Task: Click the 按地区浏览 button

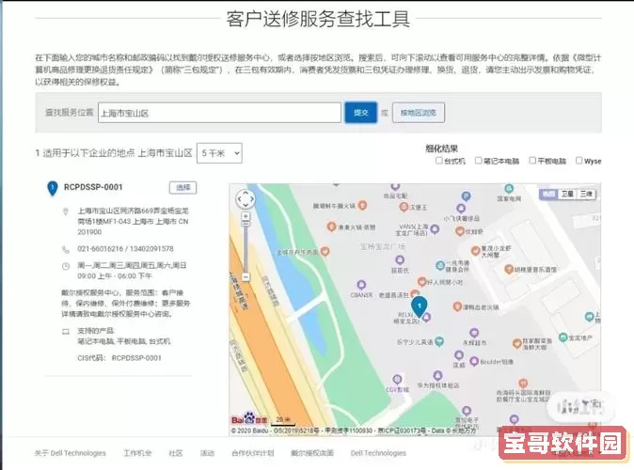Action: click(419, 113)
